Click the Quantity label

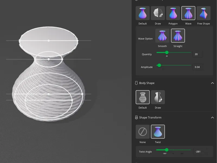click(x=147, y=54)
